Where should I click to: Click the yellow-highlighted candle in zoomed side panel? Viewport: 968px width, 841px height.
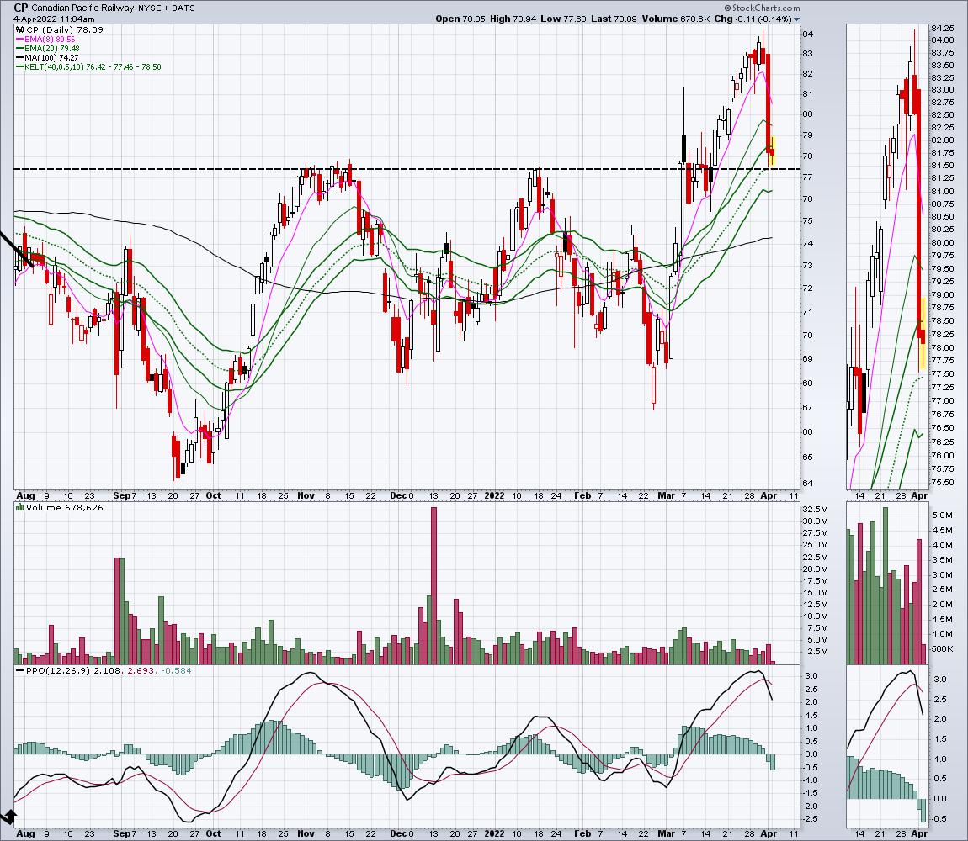coord(923,332)
